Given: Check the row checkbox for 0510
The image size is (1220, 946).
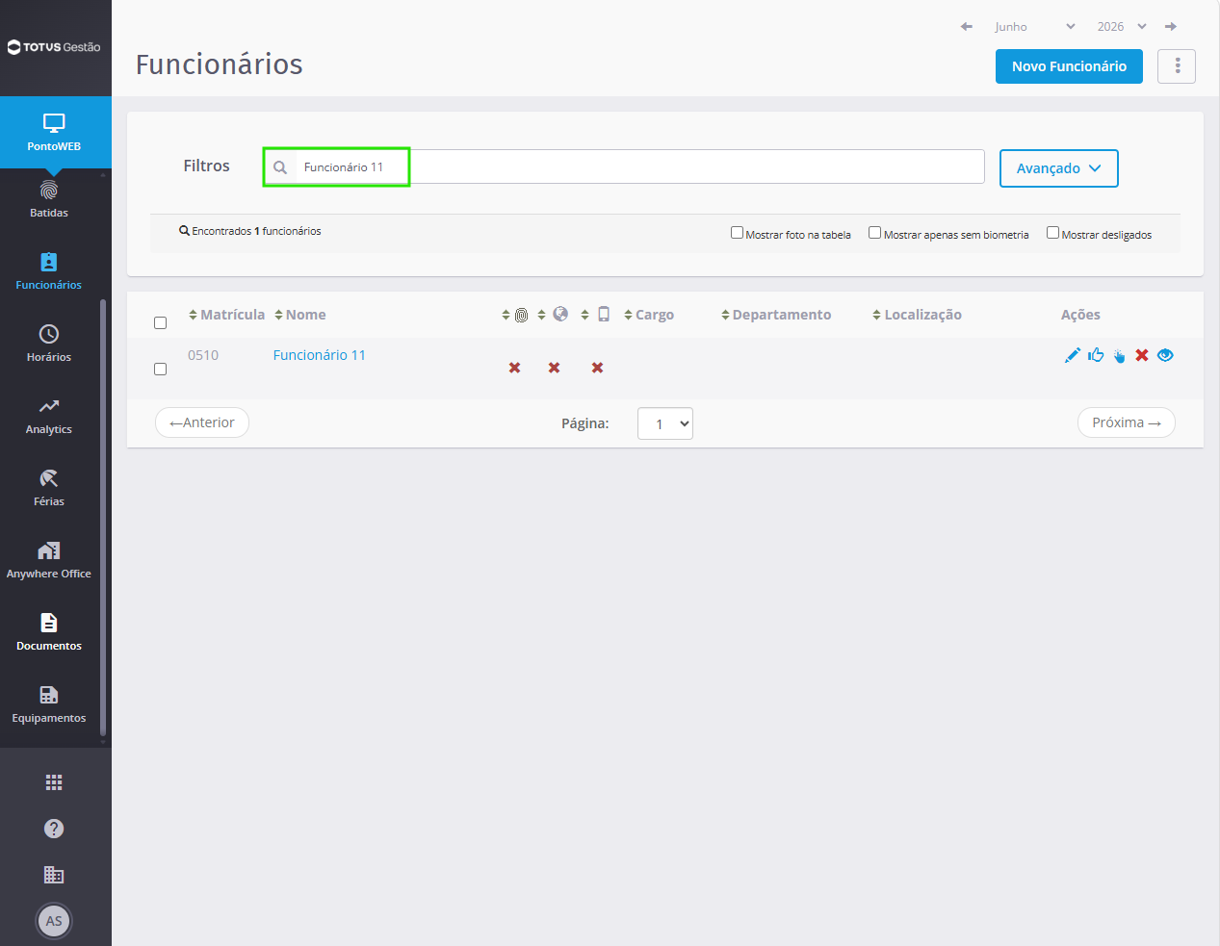Looking at the screenshot, I should (x=161, y=370).
